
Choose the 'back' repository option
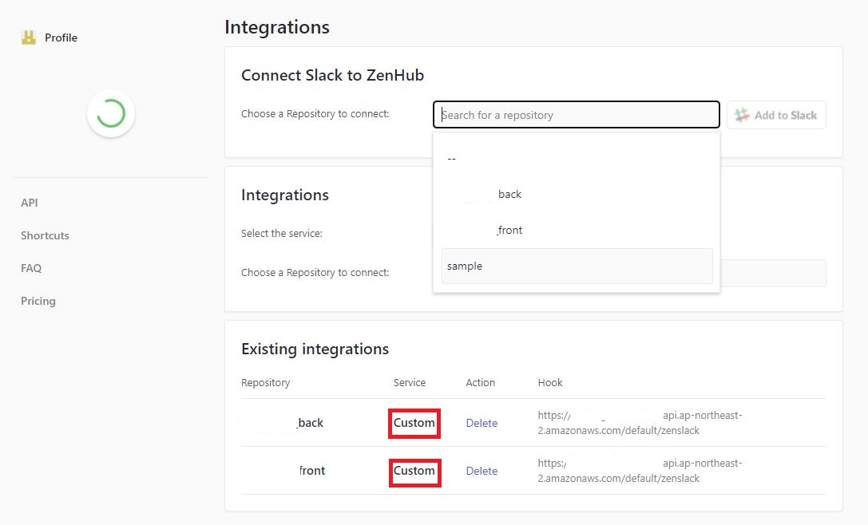coord(577,194)
